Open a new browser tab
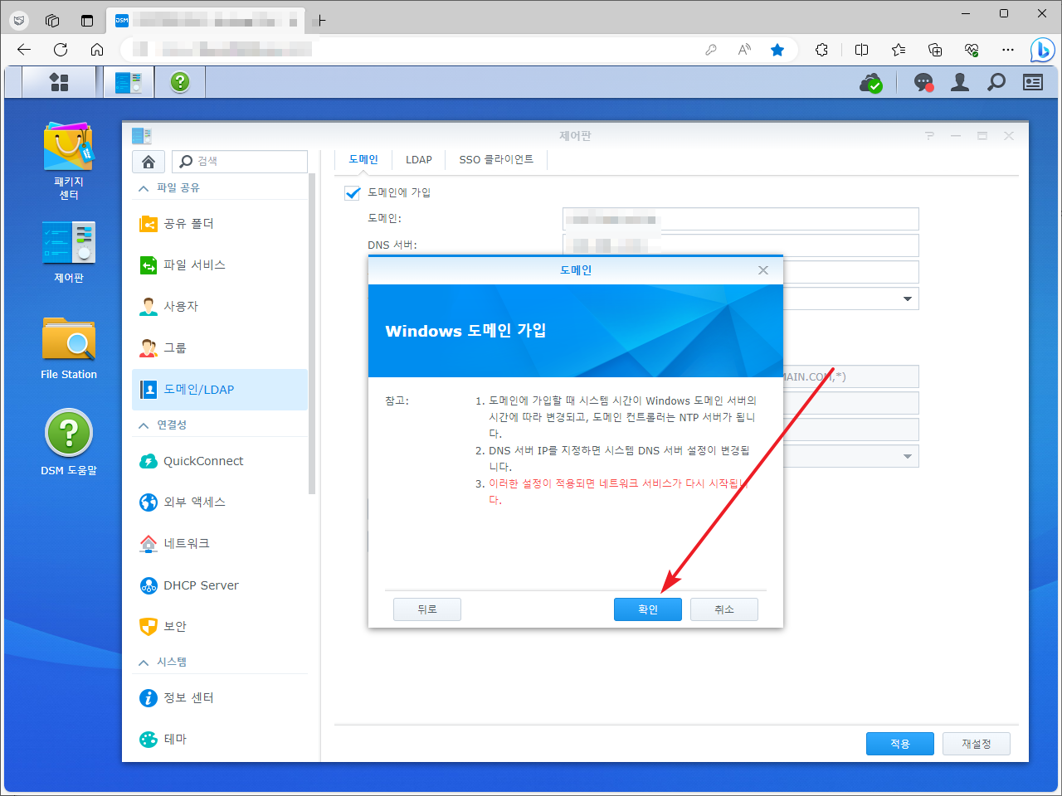 point(320,21)
